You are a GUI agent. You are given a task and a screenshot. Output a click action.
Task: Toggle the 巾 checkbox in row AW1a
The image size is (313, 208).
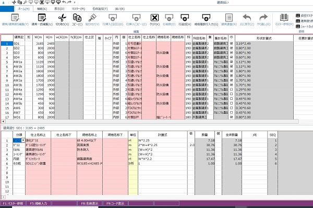(x=231, y=62)
